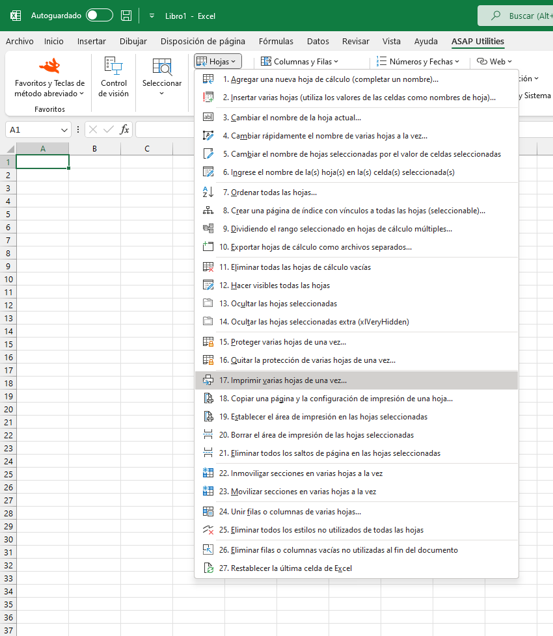
Task: Click icon for Cambiar rápidamente el nombre de varias hojas
Action: (208, 136)
